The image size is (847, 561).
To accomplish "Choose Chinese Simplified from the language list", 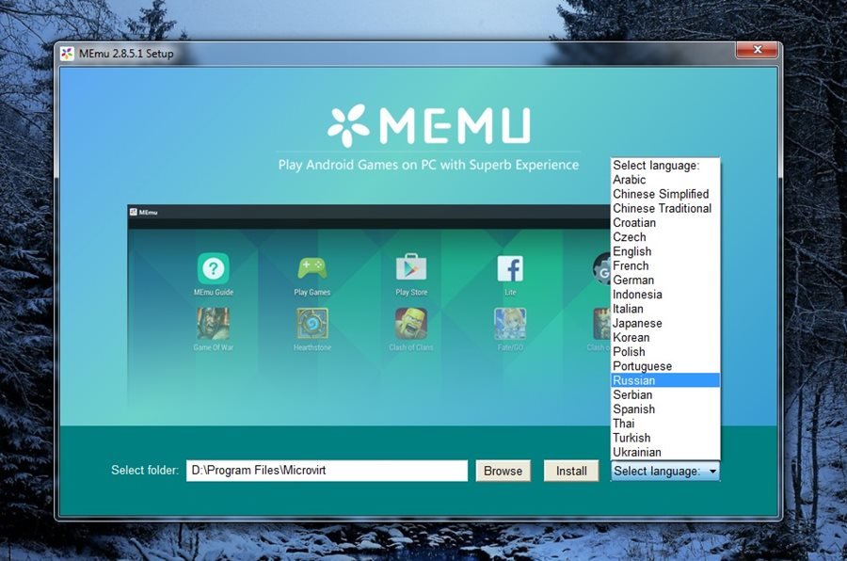I will point(665,194).
